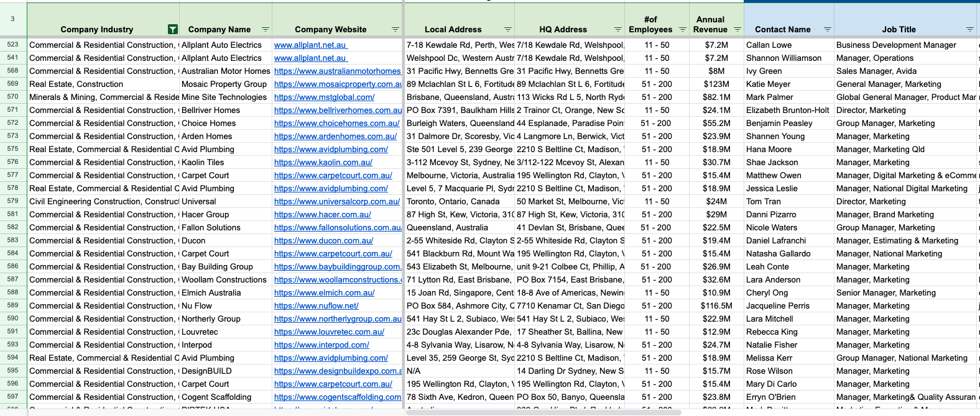Image resolution: width=980 pixels, height=416 pixels.
Task: Select the Katie Meyer cell
Action: [x=789, y=84]
